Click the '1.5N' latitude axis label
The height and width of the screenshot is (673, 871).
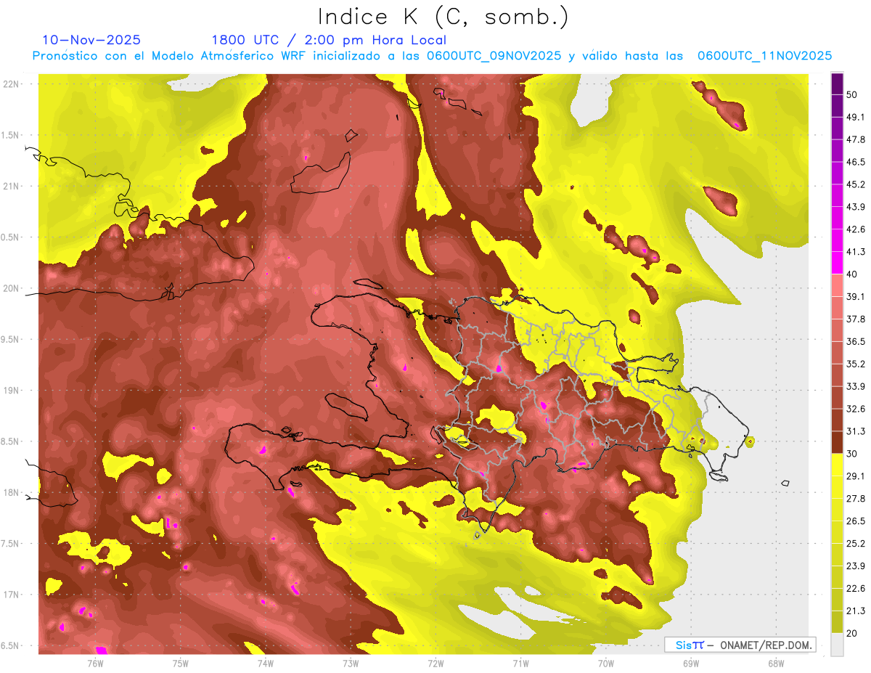coord(10,136)
